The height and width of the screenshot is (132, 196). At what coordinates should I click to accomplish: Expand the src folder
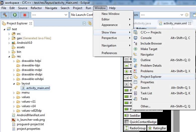tap(9, 34)
